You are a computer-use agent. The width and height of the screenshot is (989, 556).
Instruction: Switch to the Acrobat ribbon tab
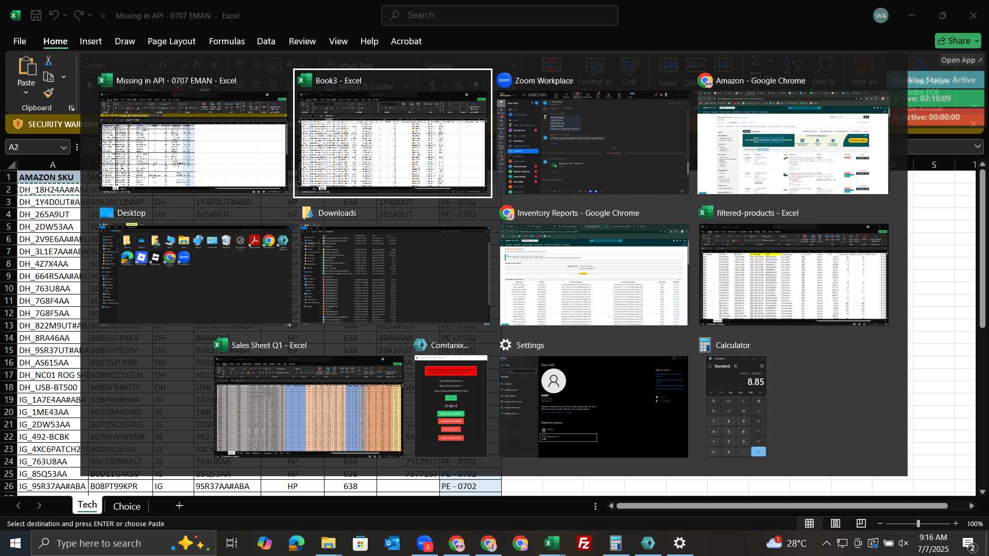pos(406,41)
